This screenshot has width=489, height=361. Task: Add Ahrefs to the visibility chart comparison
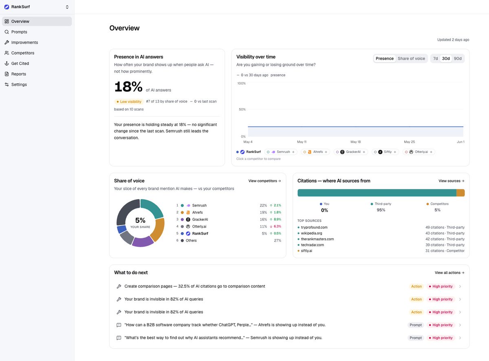pos(316,152)
